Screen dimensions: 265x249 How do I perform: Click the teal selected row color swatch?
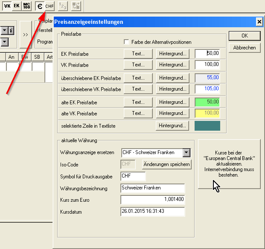click(x=207, y=126)
